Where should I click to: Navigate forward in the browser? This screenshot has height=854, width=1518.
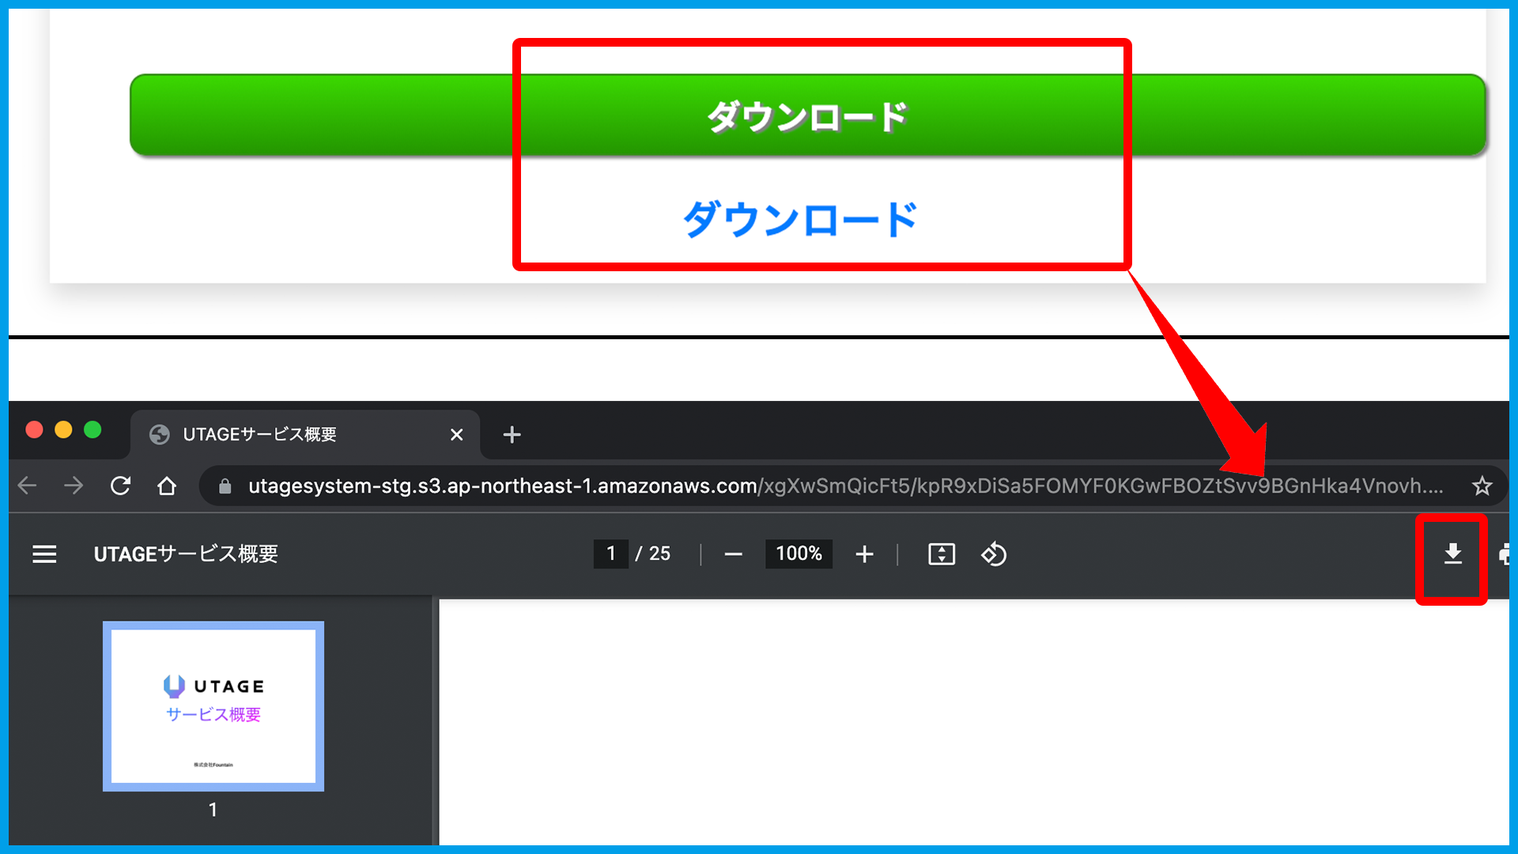(x=74, y=486)
